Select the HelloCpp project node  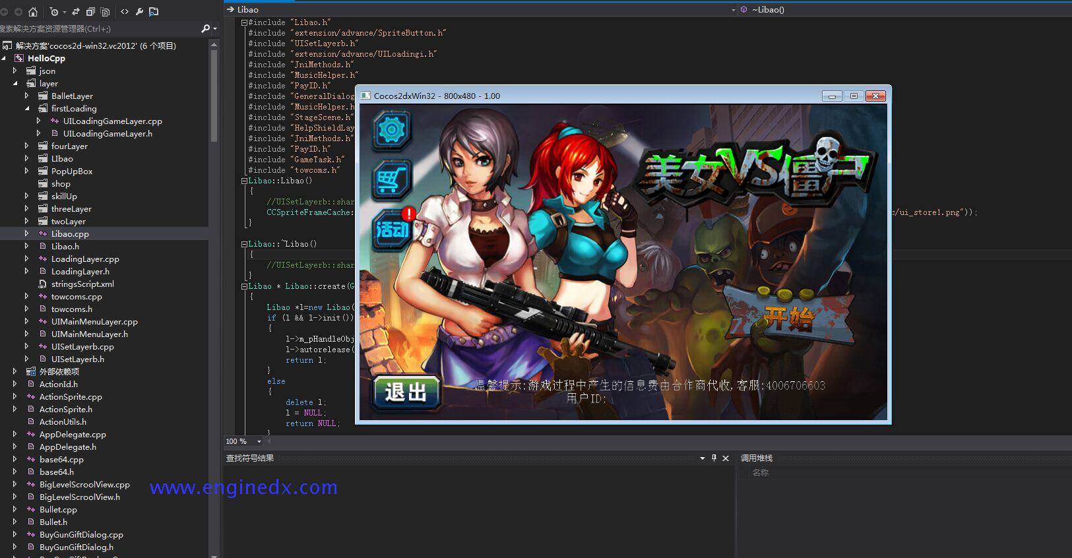[x=46, y=58]
